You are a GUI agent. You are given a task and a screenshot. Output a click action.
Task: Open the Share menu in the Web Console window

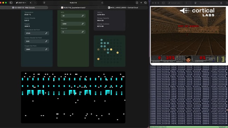[x=137, y=2]
